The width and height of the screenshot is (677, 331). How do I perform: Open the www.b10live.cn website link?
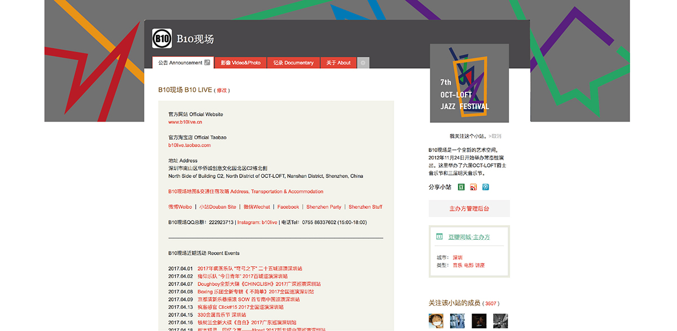(185, 122)
